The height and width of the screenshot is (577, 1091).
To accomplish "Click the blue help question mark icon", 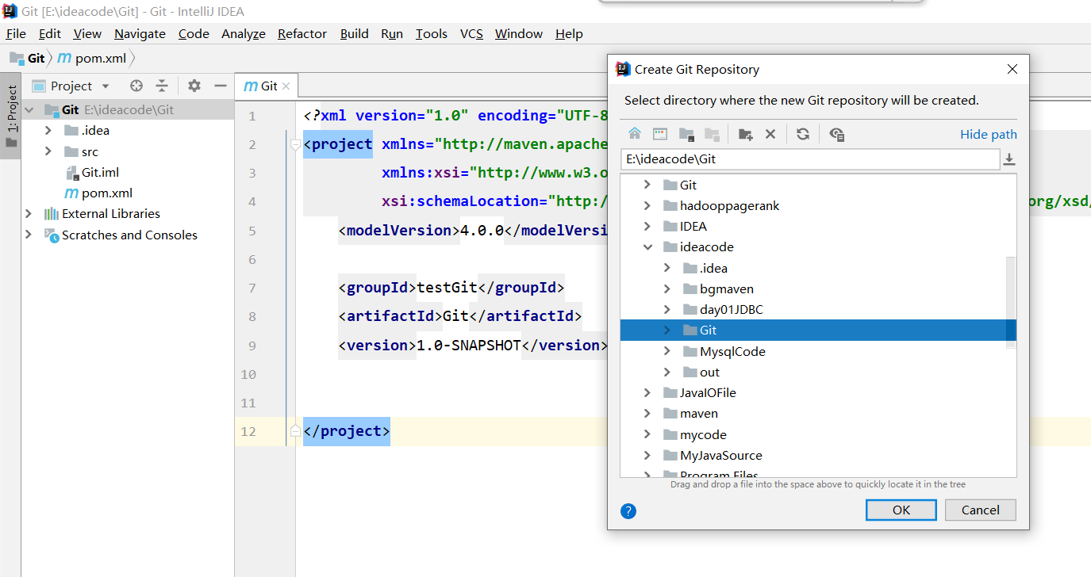I will (628, 510).
